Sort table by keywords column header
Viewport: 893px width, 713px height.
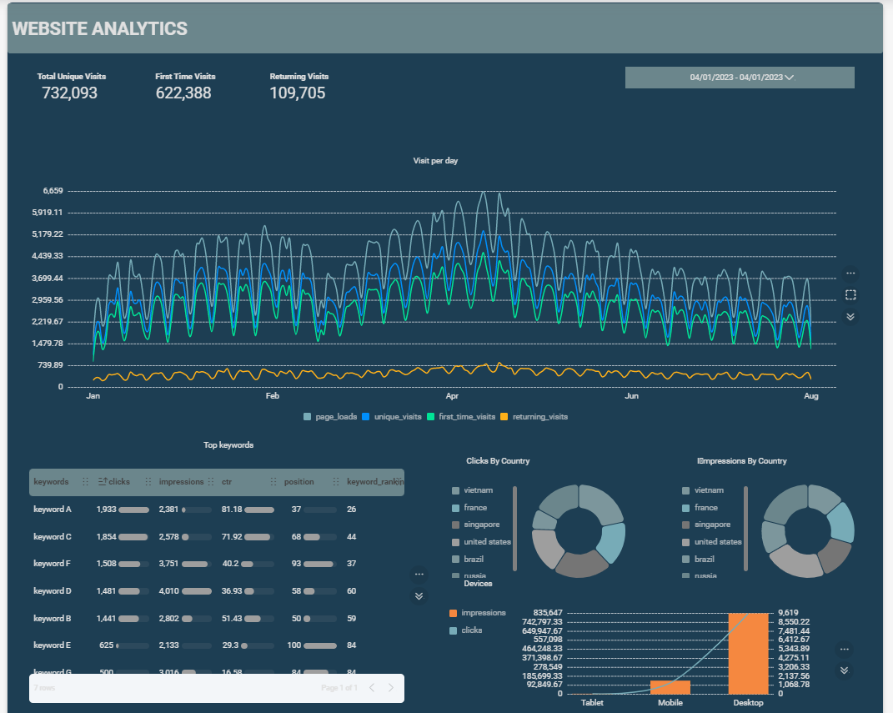click(x=51, y=482)
